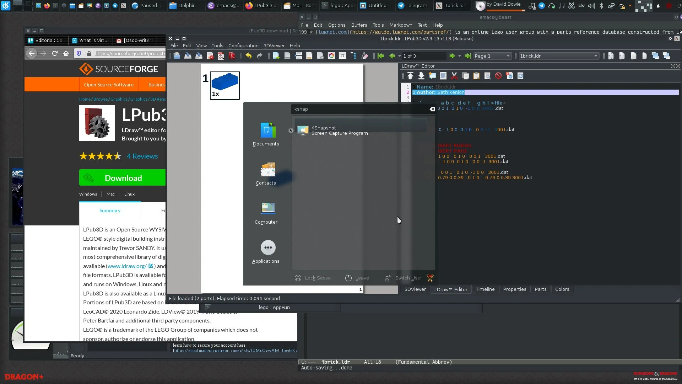Screen dimensions: 682x384
Task: Open a file using the Open toolbar icon
Action: (x=177, y=56)
